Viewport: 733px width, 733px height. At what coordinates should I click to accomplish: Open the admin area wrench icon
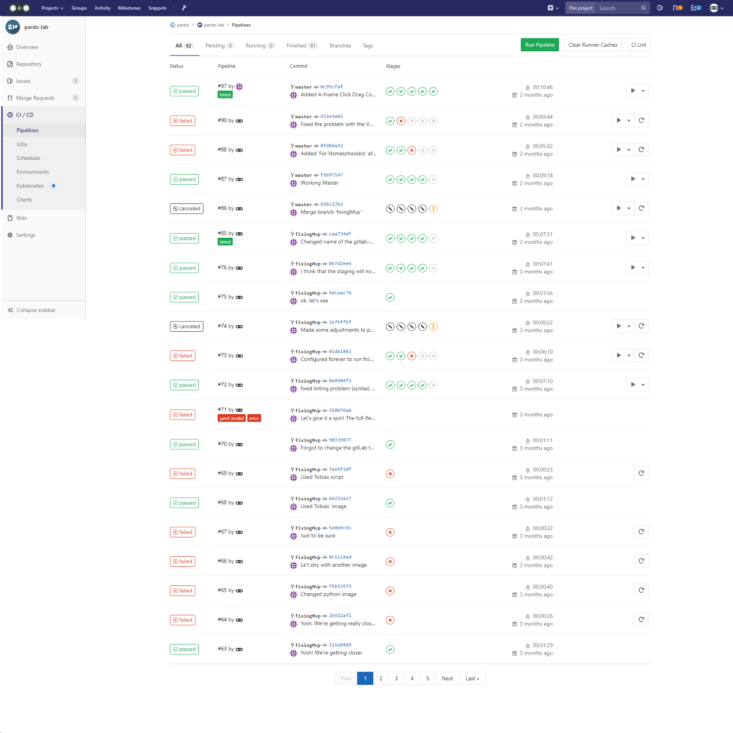pyautogui.click(x=184, y=8)
